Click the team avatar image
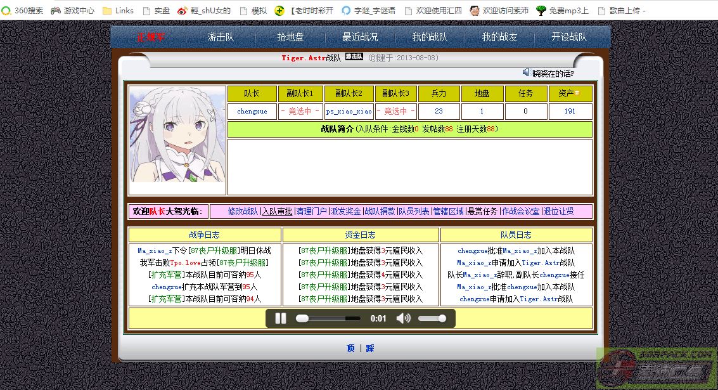 point(177,134)
